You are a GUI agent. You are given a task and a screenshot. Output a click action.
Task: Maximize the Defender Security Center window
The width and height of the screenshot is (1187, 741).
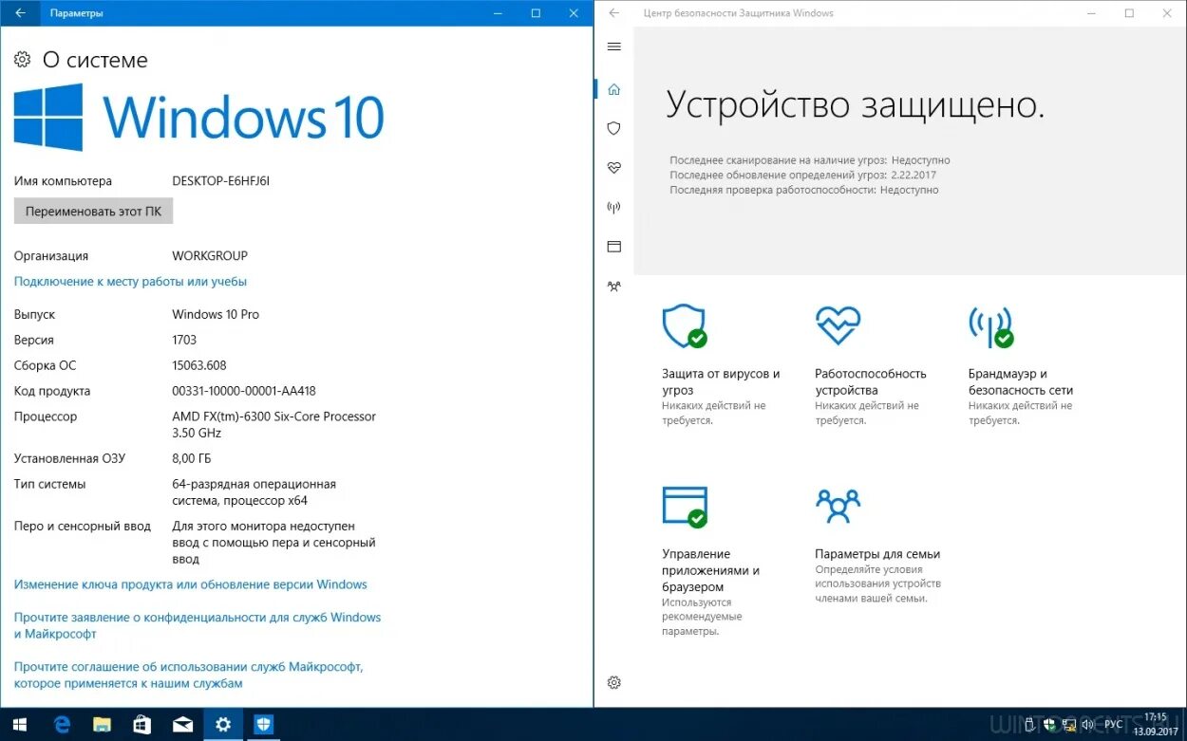tap(1129, 13)
